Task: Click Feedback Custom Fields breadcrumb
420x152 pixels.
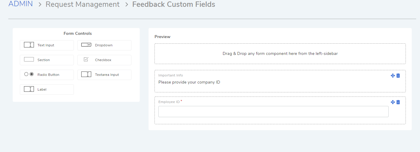Action: [x=174, y=4]
